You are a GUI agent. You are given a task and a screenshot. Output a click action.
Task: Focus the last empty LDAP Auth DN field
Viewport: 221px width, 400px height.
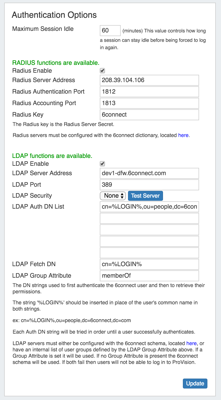[x=149, y=253]
